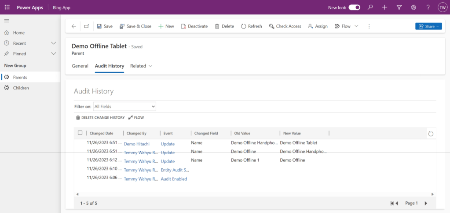Click Save & Close button
Viewport: 450px width, 213px height.
pyautogui.click(x=135, y=26)
